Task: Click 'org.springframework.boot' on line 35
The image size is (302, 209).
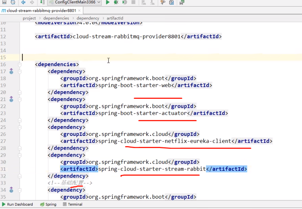Action: click(127, 197)
